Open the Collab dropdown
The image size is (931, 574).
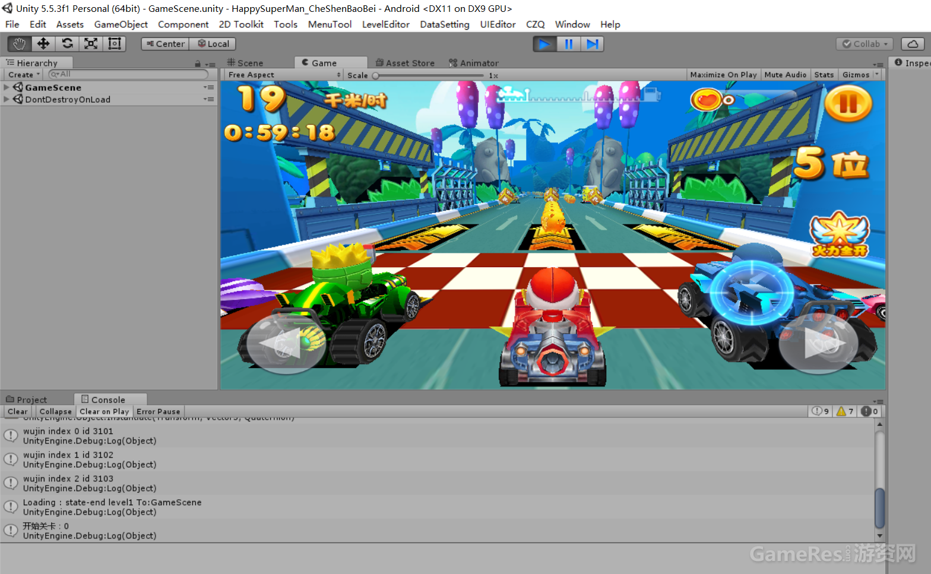tap(866, 44)
